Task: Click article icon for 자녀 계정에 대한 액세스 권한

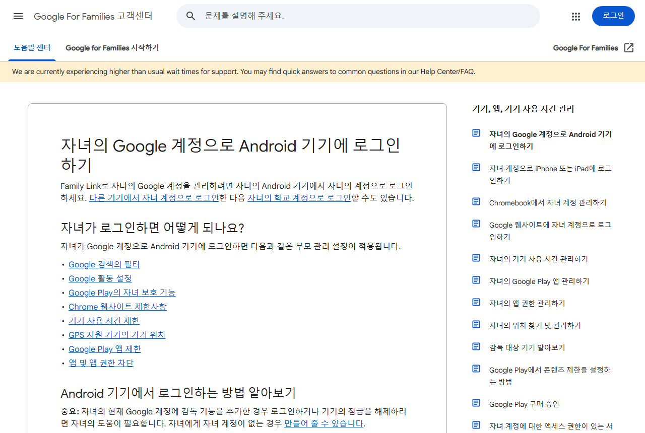Action: click(476, 425)
